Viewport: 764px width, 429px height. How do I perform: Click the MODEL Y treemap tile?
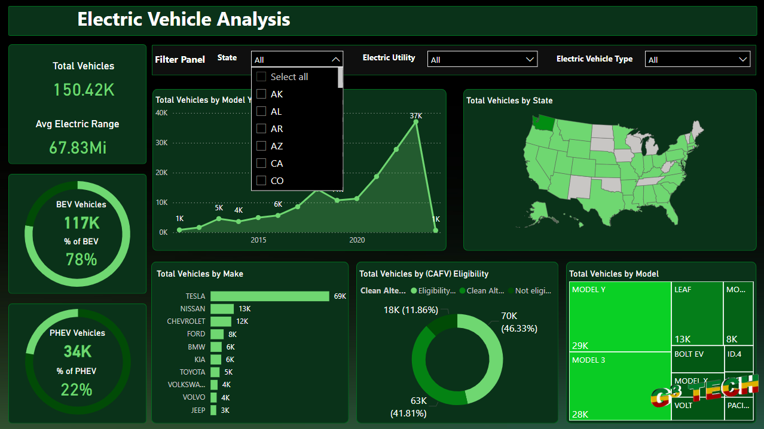[620, 317]
